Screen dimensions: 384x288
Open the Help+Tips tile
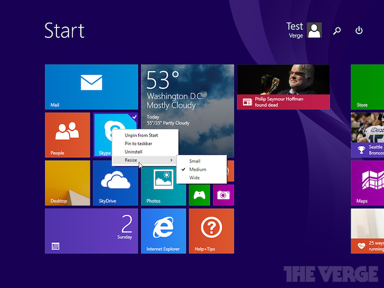(x=211, y=231)
